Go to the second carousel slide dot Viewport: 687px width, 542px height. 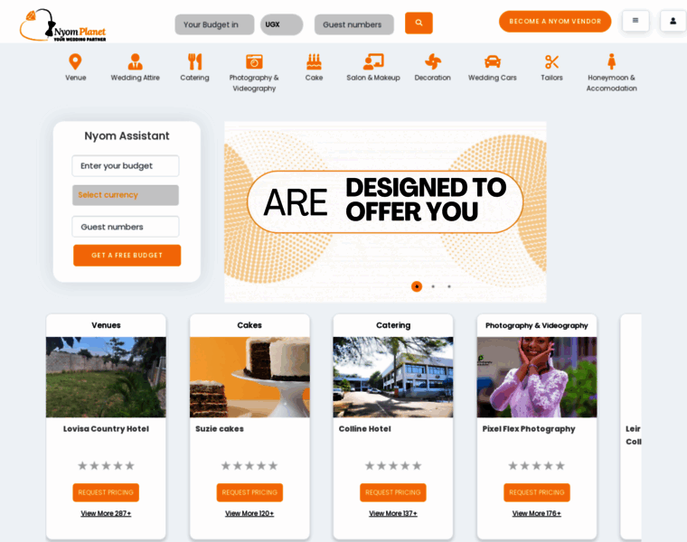(433, 286)
